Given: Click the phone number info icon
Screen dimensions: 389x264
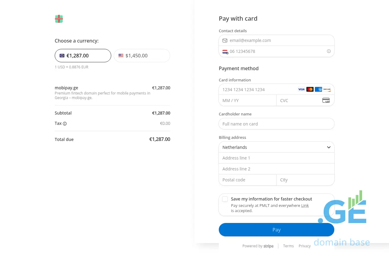Looking at the screenshot, I should pos(329,51).
